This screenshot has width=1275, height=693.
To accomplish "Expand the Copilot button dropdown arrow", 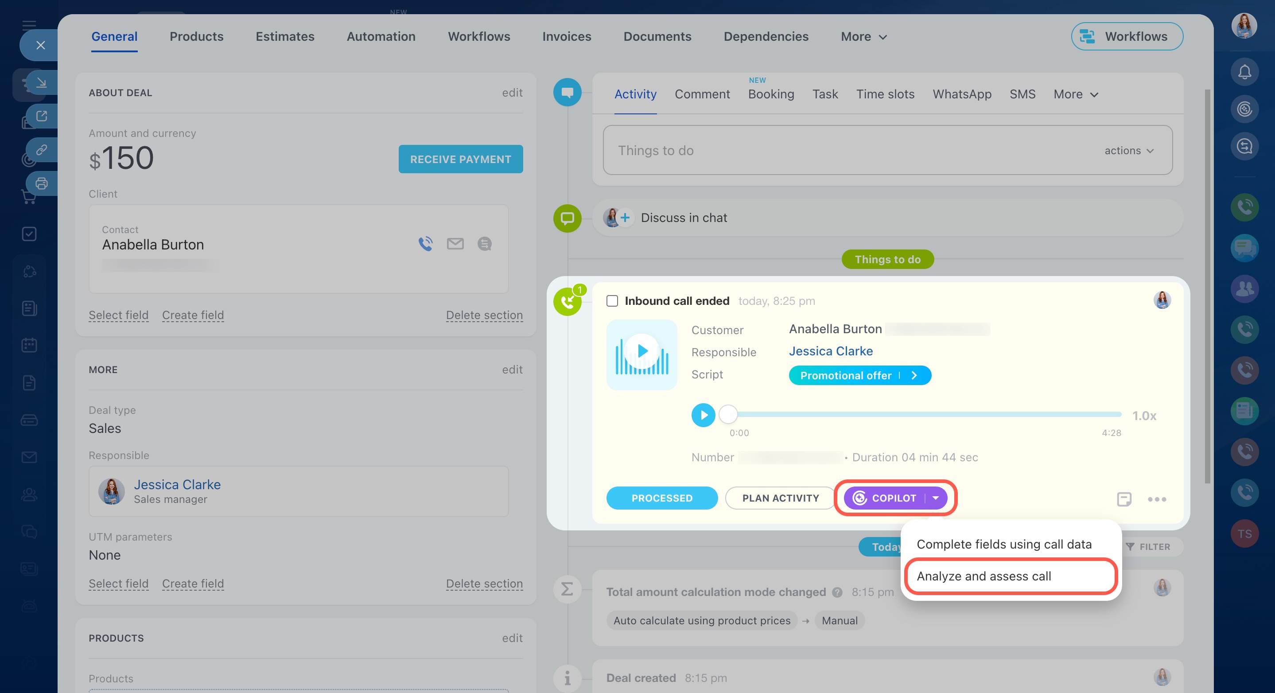I will (935, 498).
